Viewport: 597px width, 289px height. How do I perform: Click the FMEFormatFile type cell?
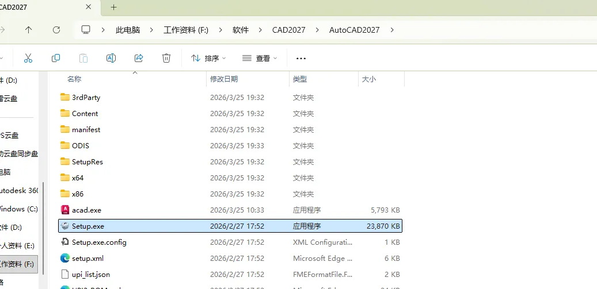coord(323,274)
